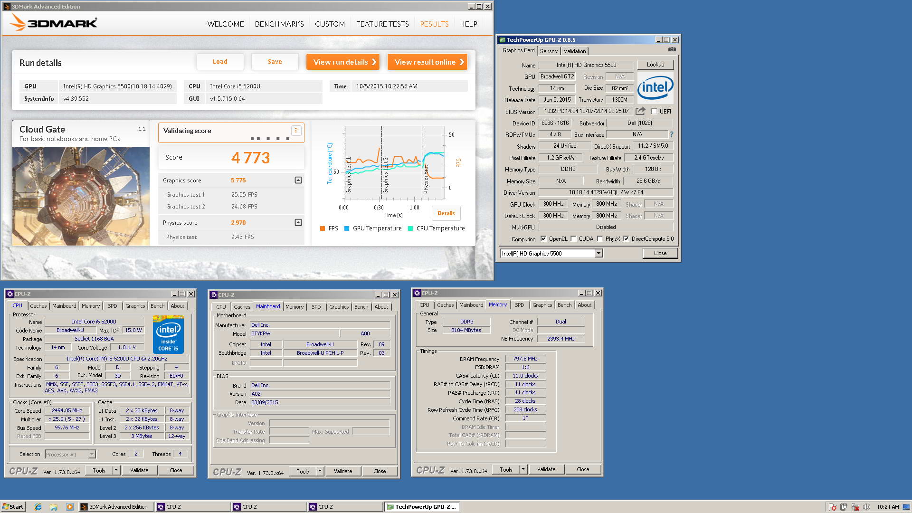Image resolution: width=912 pixels, height=513 pixels.
Task: Toggle the OpenCL checkbox
Action: click(543, 239)
